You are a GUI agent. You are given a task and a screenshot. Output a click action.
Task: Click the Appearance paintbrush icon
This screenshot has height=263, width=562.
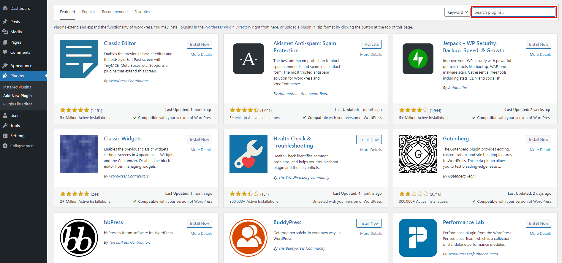click(x=5, y=66)
